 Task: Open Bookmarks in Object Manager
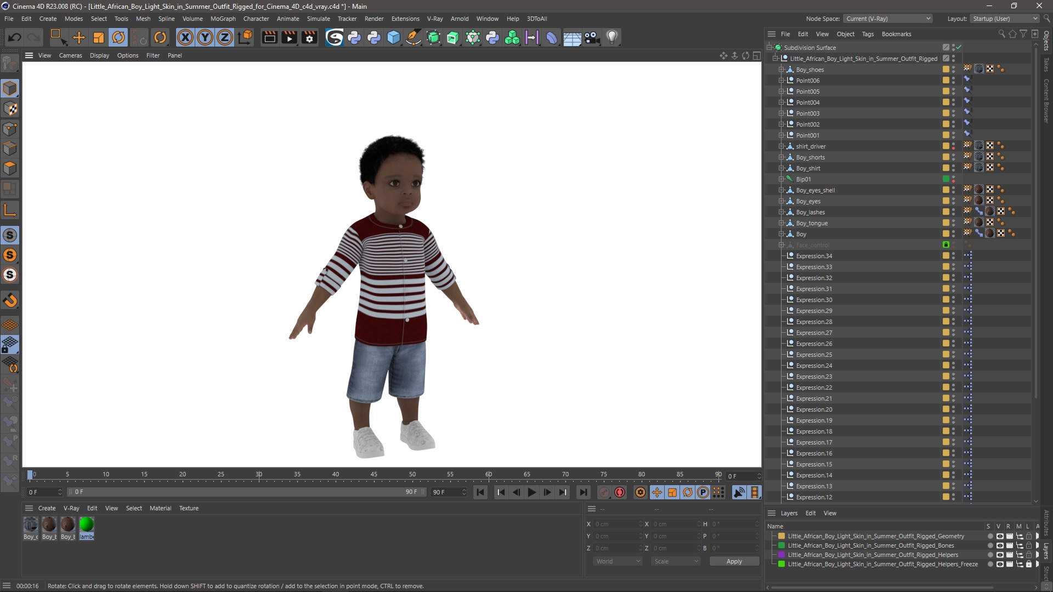pos(896,34)
